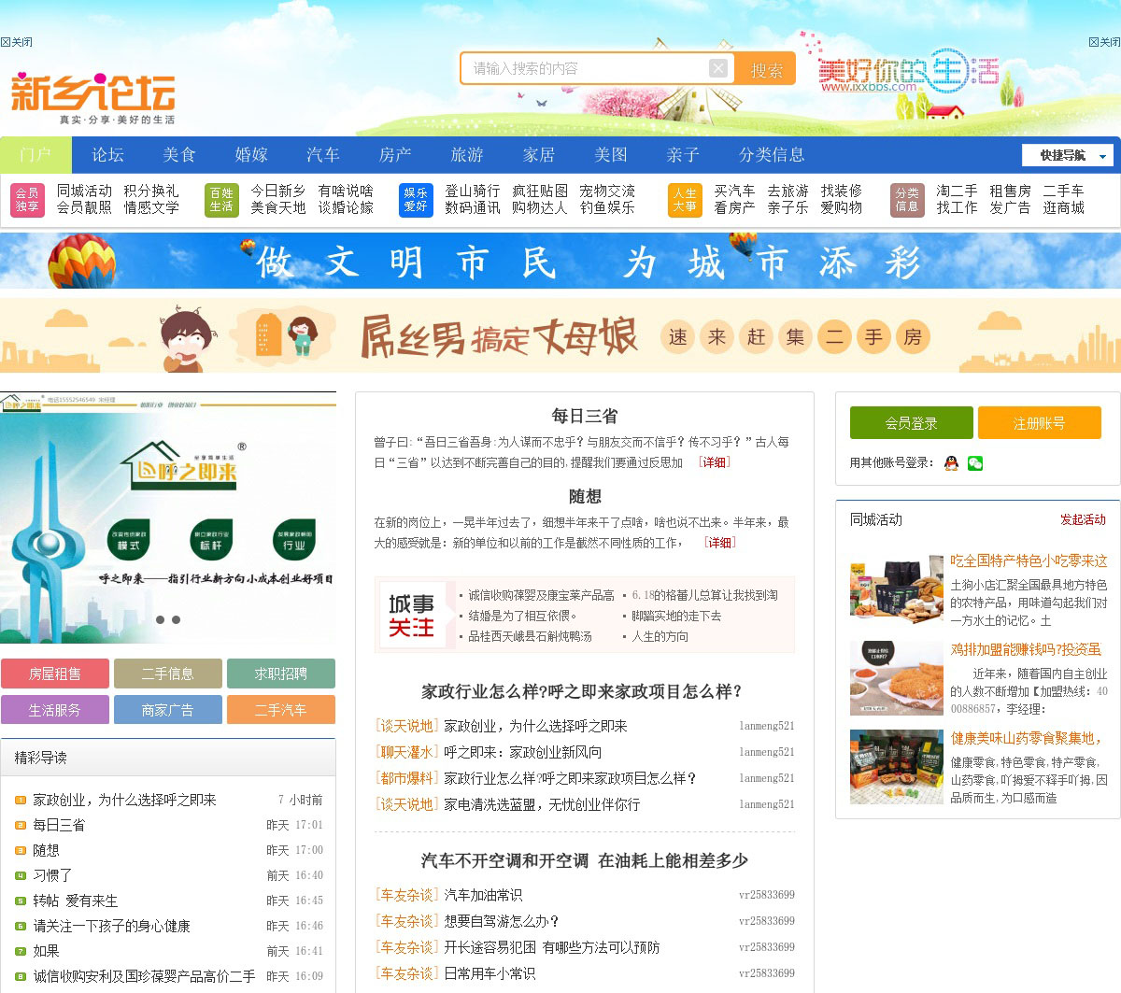The width and height of the screenshot is (1121, 993).
Task: Open the 亲子 navigation tab
Action: click(683, 155)
